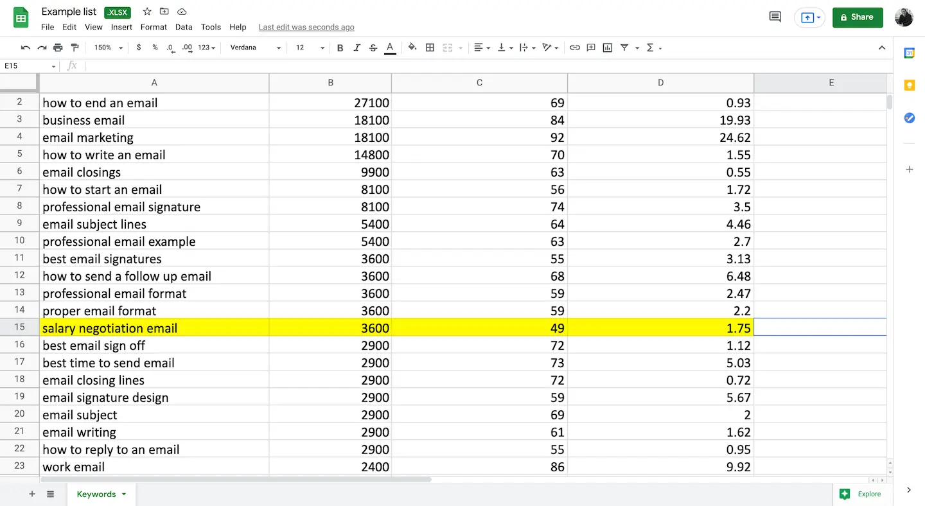Open the Data menu
Viewport: 925px width, 506px height.
[x=184, y=27]
